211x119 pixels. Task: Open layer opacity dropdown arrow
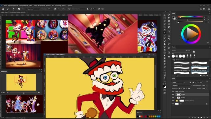[207, 85]
